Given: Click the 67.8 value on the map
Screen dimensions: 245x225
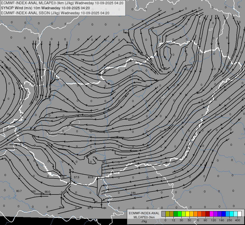Looking at the screenshot, I should (90, 208).
